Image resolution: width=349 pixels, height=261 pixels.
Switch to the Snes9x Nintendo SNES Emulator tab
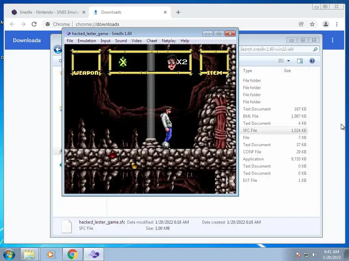pyautogui.click(x=46, y=12)
